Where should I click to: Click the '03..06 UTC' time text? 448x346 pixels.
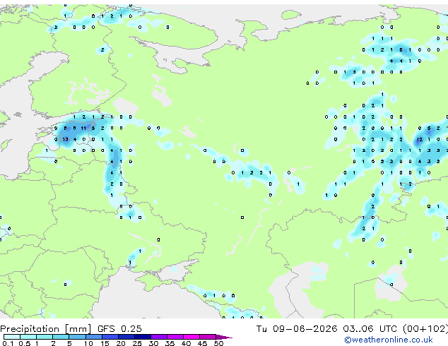pos(370,329)
